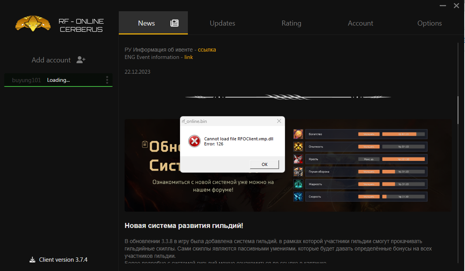Close the rf_online.bin error dialog
This screenshot has width=465, height=271.
click(x=279, y=121)
